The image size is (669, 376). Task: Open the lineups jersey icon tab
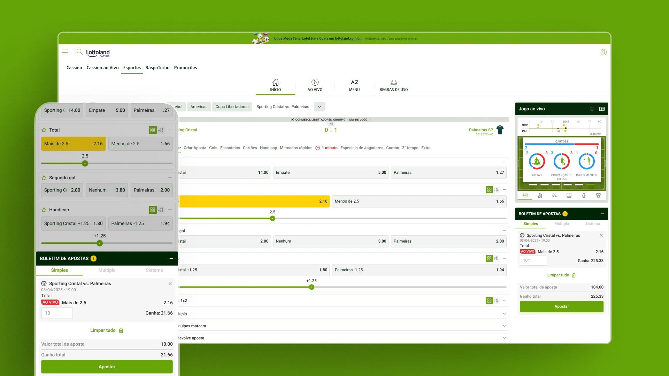pos(598,196)
